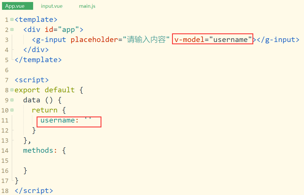304x195 pixels.
Task: Click line number 6 in the gutter
Action: point(7,70)
